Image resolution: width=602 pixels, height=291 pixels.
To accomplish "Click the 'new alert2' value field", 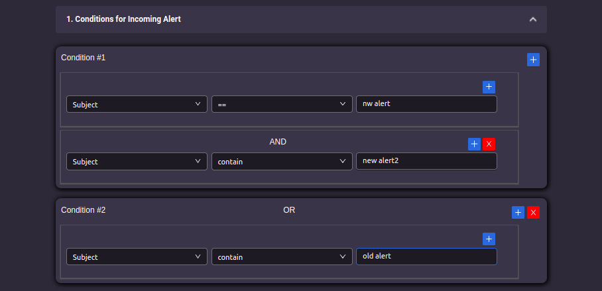I will click(426, 161).
